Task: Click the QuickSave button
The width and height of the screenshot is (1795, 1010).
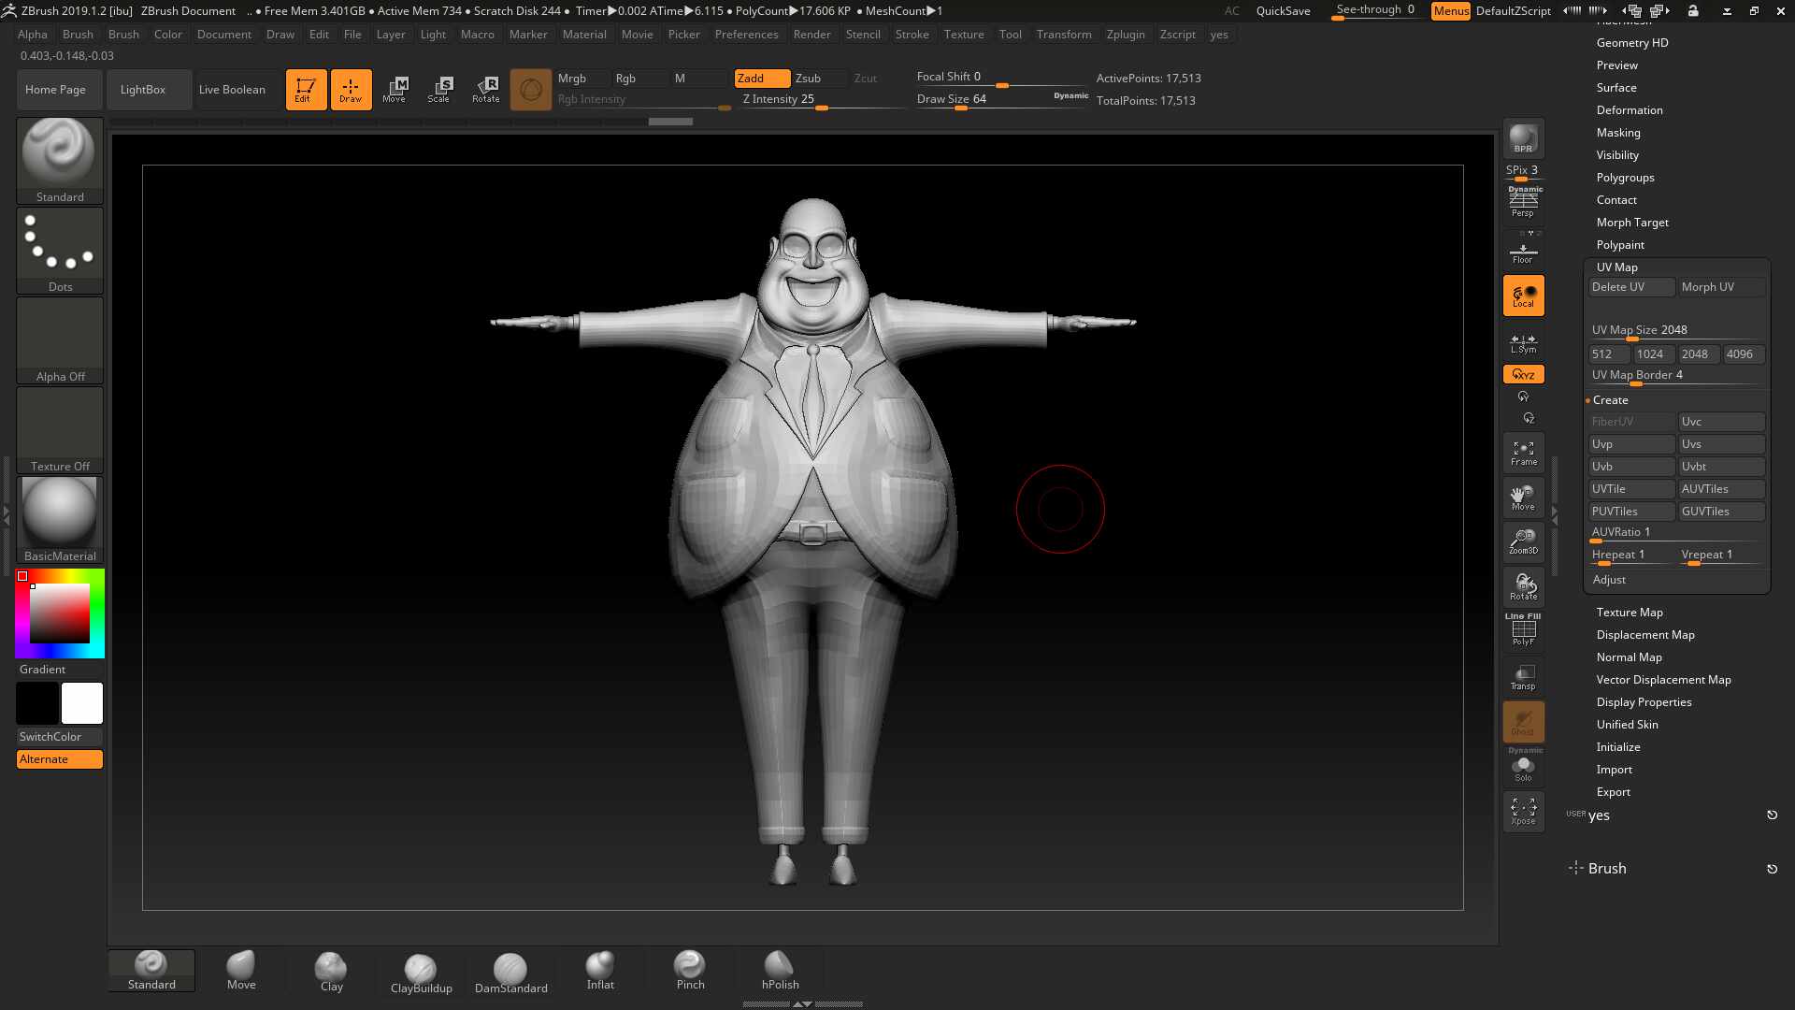Action: (x=1283, y=11)
